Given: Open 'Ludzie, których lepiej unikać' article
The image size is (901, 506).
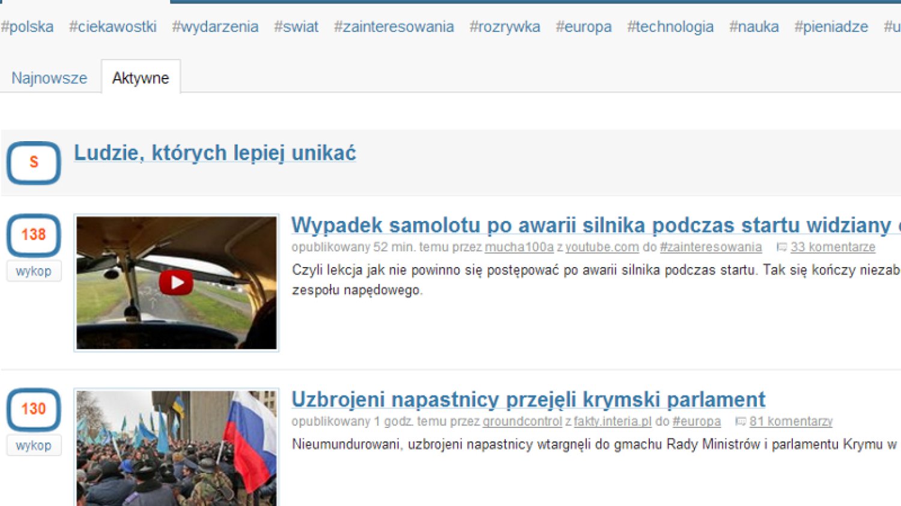Looking at the screenshot, I should (215, 153).
